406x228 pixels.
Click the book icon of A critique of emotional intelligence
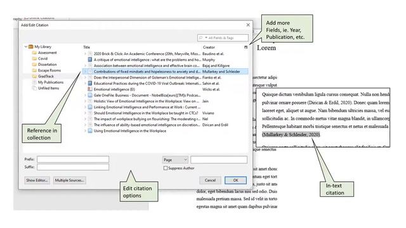pyautogui.click(x=90, y=60)
